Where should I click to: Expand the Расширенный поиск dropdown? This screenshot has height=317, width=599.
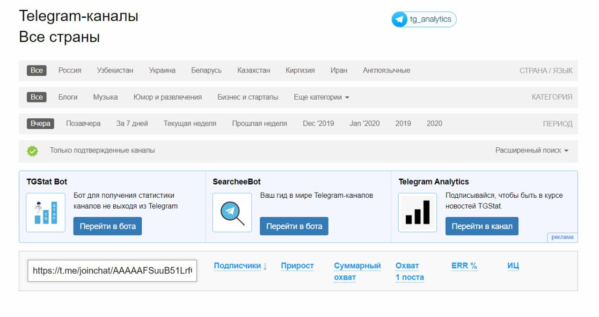tap(532, 151)
